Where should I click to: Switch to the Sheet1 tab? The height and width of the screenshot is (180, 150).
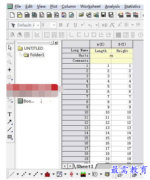click(x=85, y=166)
